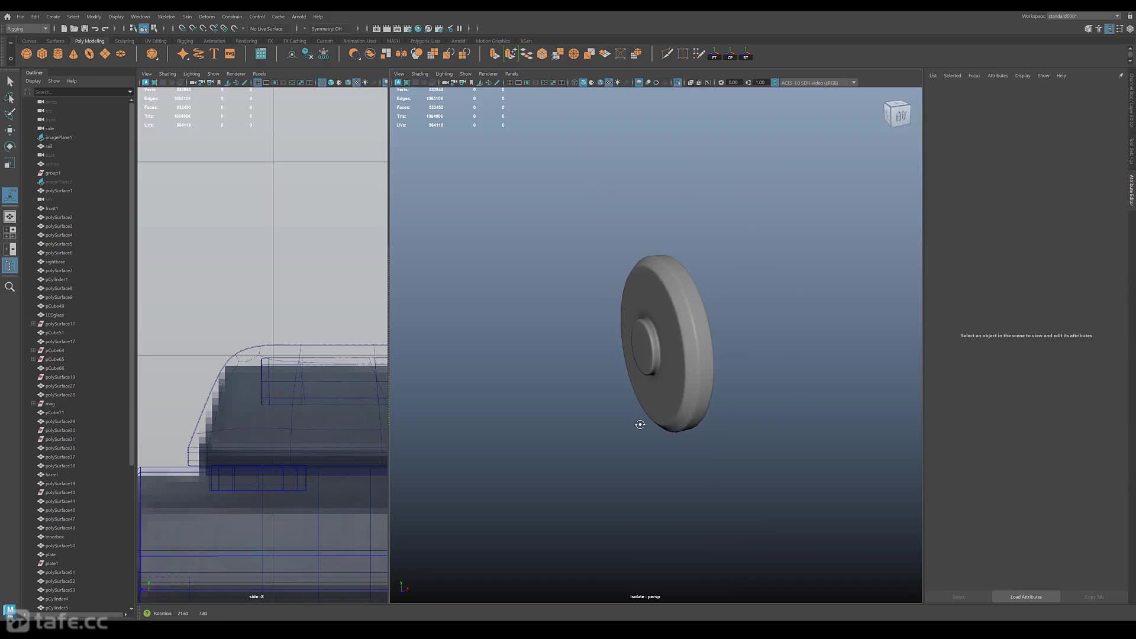Screen dimensions: 1136x639
Task: Click the view cube in persp viewport
Action: click(x=898, y=114)
